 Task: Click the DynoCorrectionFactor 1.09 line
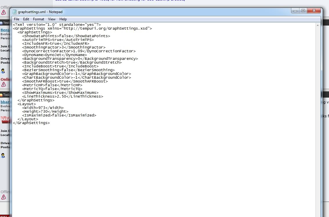coord(79,51)
